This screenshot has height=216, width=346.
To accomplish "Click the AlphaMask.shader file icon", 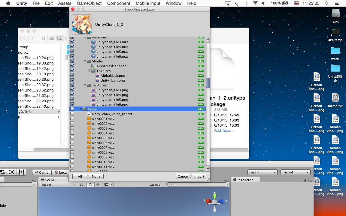I will click(x=93, y=66).
